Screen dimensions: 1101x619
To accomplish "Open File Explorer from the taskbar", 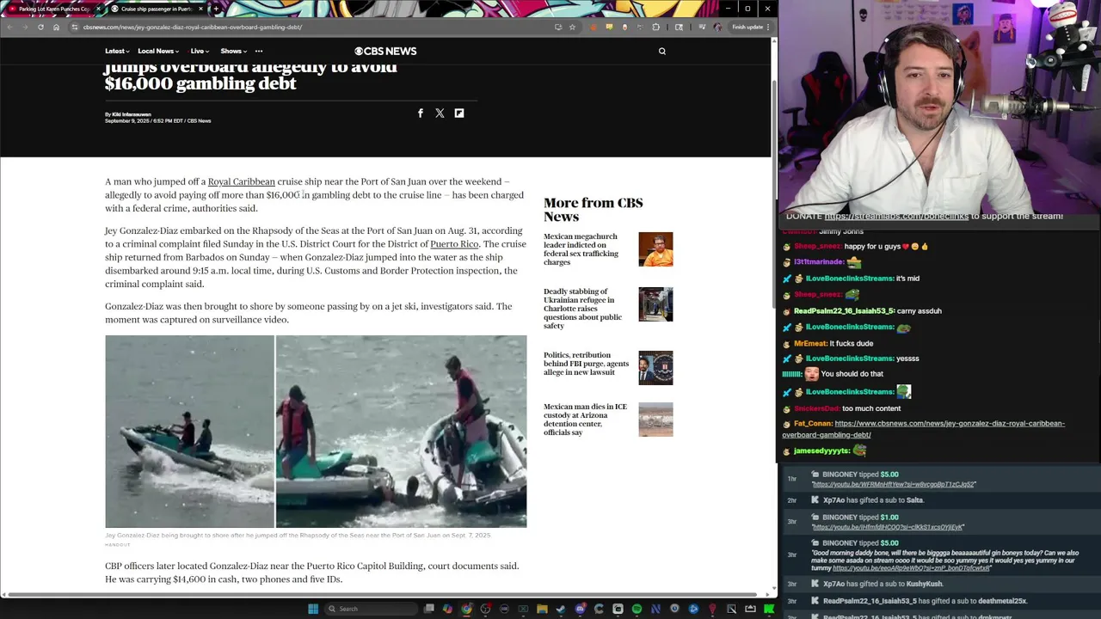I will point(542,609).
